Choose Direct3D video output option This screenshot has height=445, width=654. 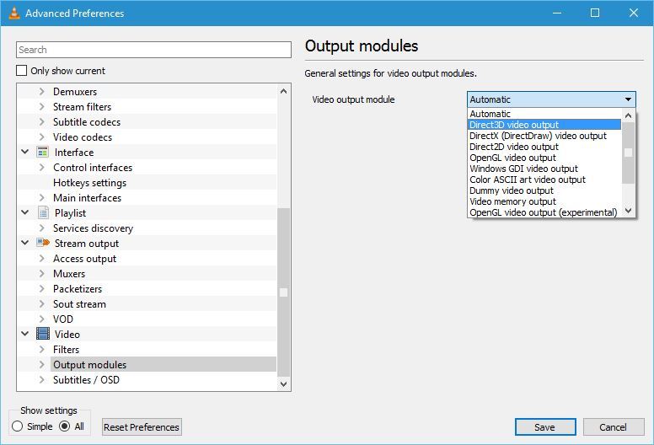pos(544,125)
